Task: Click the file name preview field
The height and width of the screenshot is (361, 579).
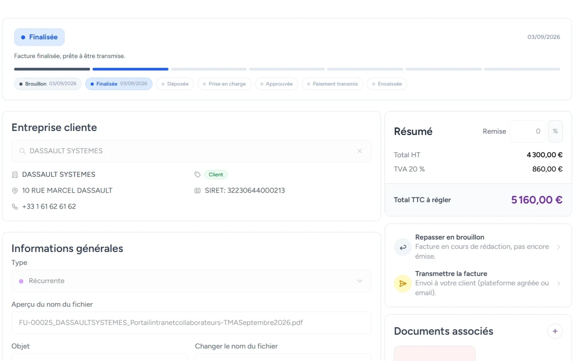Action: click(191, 323)
